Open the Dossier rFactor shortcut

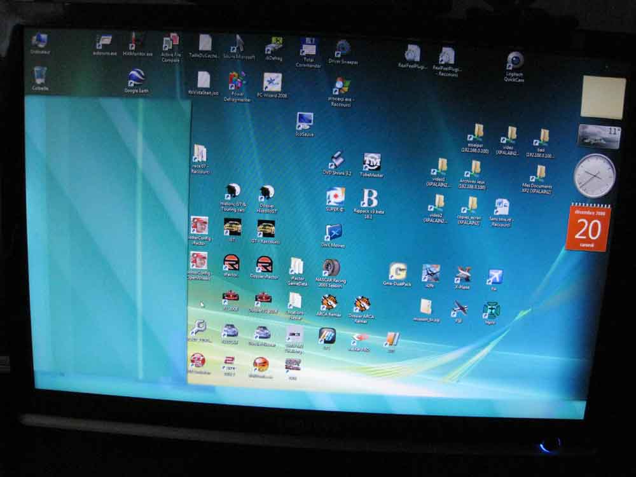tap(264, 268)
